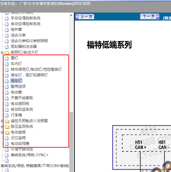Open the 天窗开启面板 entry
Screen dimensions: 171x172
[x=22, y=98]
